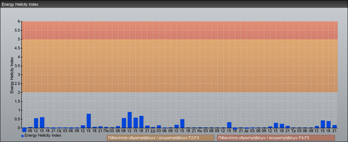Click the Σά day label on x-axis
The image size is (348, 142).
(153, 131)
